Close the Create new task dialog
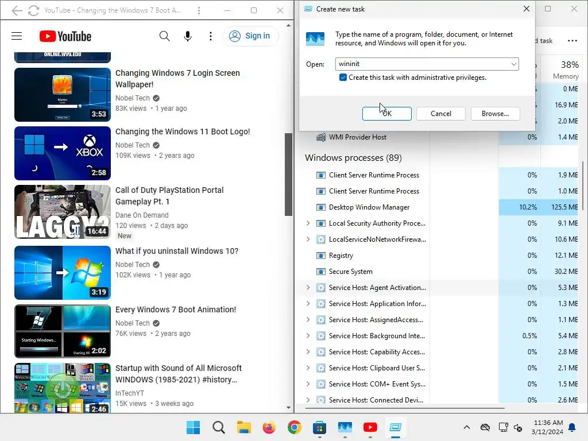 526,9
